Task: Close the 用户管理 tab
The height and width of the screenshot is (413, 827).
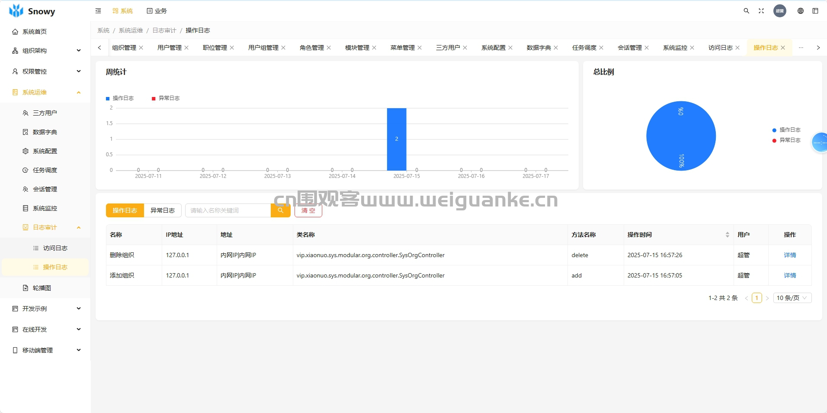Action: pyautogui.click(x=186, y=48)
